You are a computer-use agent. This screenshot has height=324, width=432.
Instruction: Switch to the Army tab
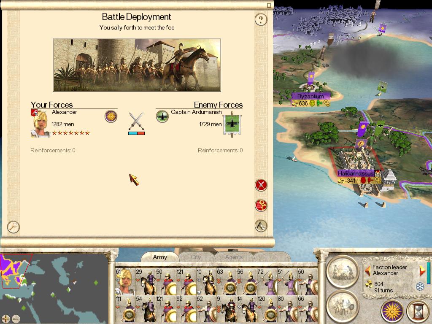coord(160,257)
